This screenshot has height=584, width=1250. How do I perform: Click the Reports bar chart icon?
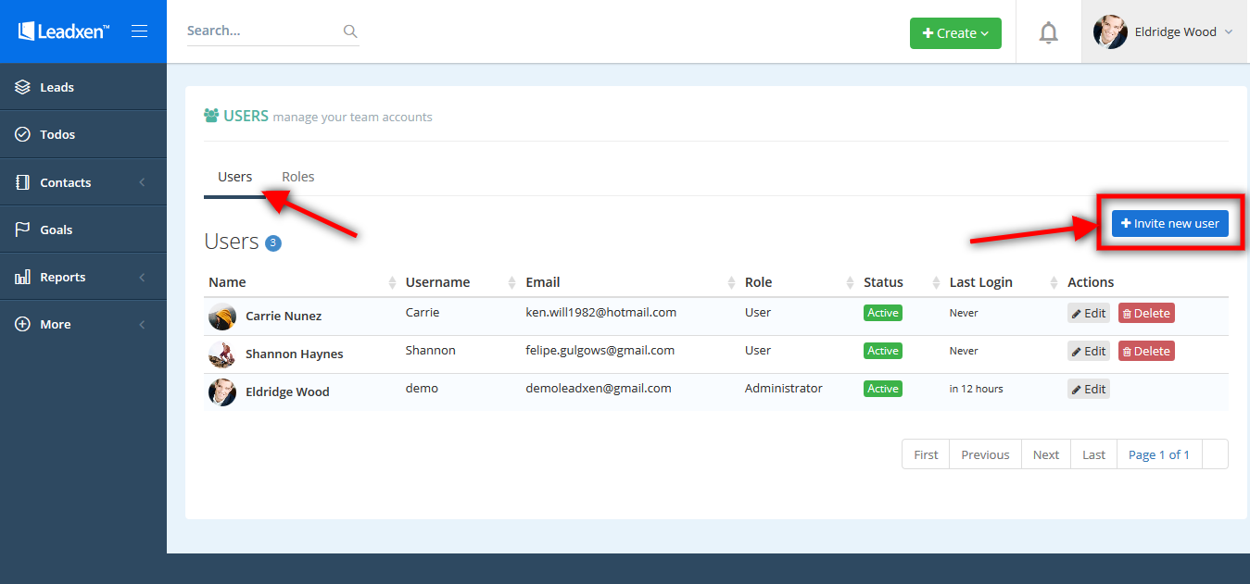pos(23,277)
